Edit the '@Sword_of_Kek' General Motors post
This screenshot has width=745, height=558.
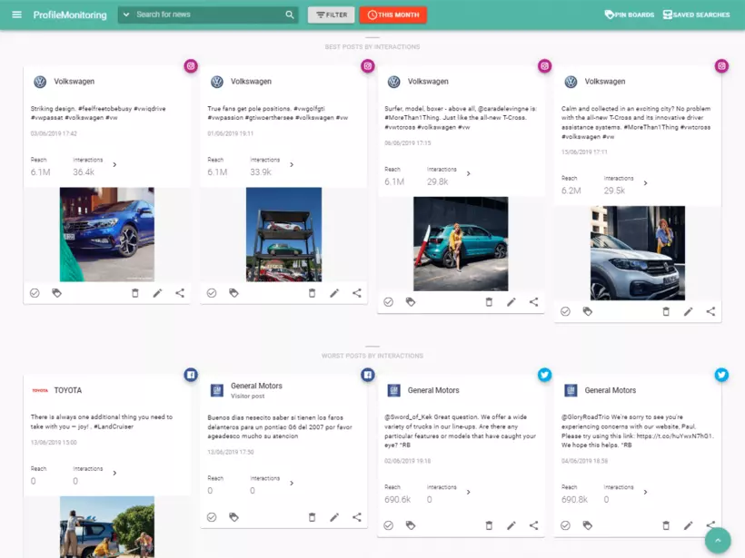pyautogui.click(x=512, y=525)
